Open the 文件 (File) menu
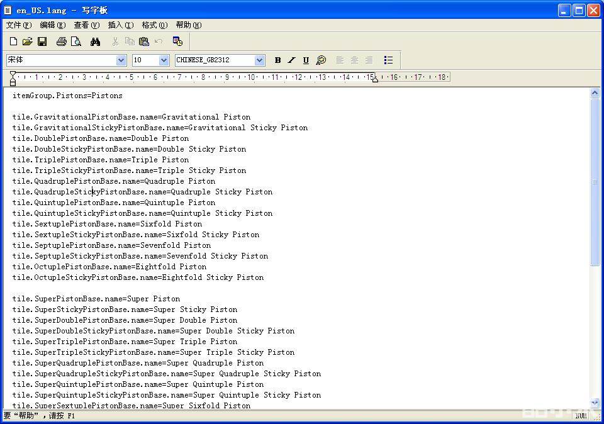The image size is (604, 424). pyautogui.click(x=18, y=25)
